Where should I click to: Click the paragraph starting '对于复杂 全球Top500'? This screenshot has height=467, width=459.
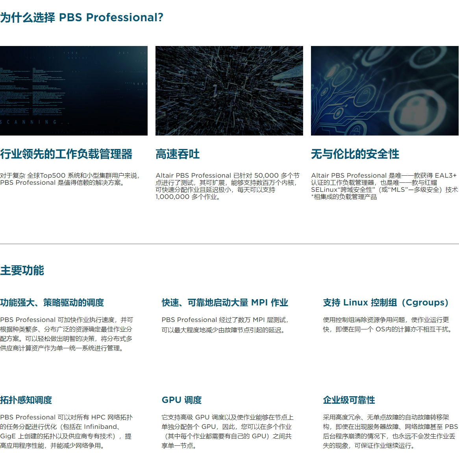[70, 179]
